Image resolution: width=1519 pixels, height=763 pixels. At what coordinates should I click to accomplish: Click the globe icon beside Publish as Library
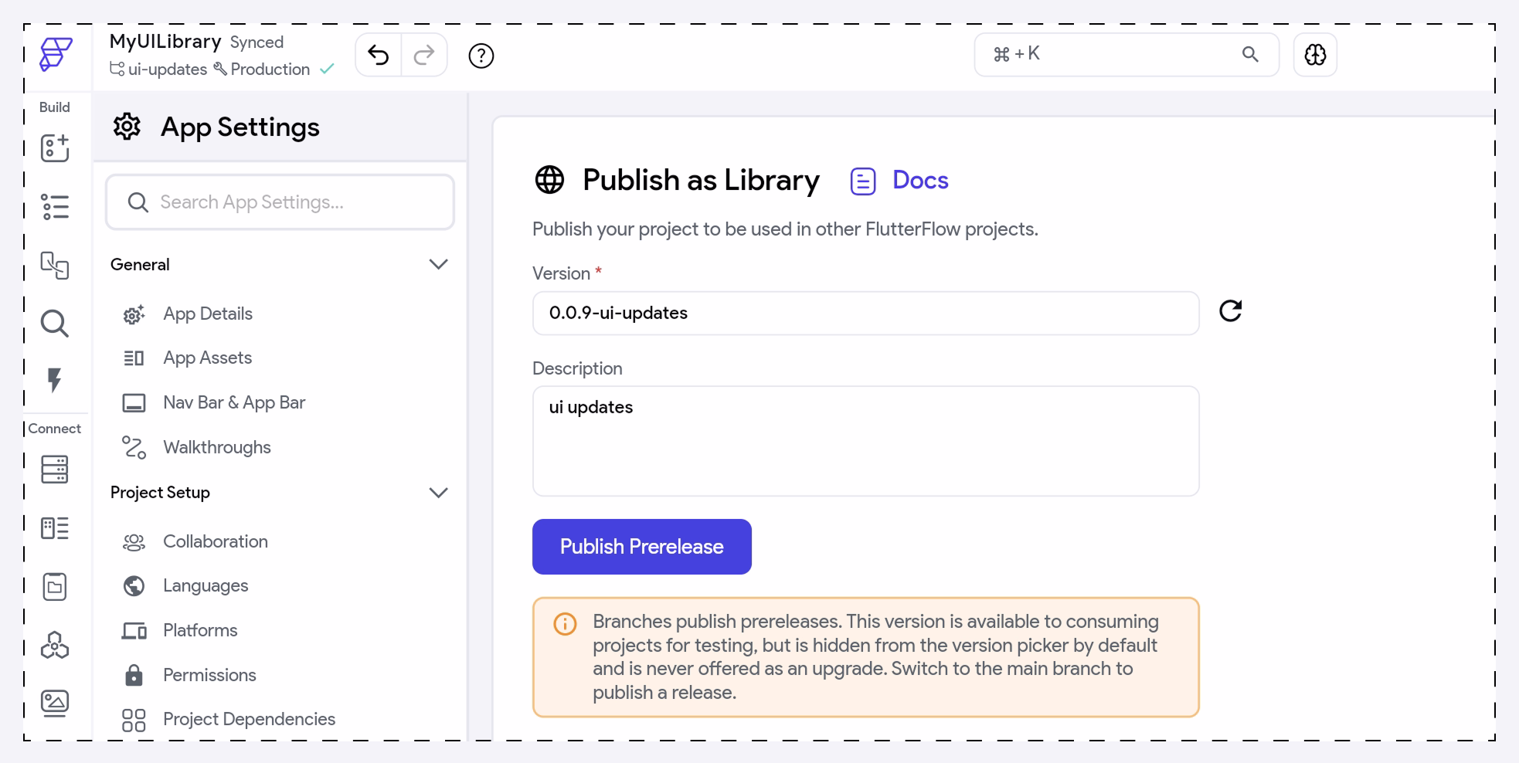(x=549, y=180)
